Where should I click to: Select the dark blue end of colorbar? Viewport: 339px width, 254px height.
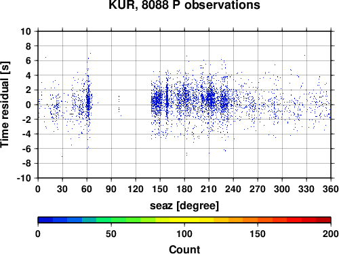point(45,220)
